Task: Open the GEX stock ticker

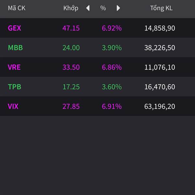Action: point(14,28)
